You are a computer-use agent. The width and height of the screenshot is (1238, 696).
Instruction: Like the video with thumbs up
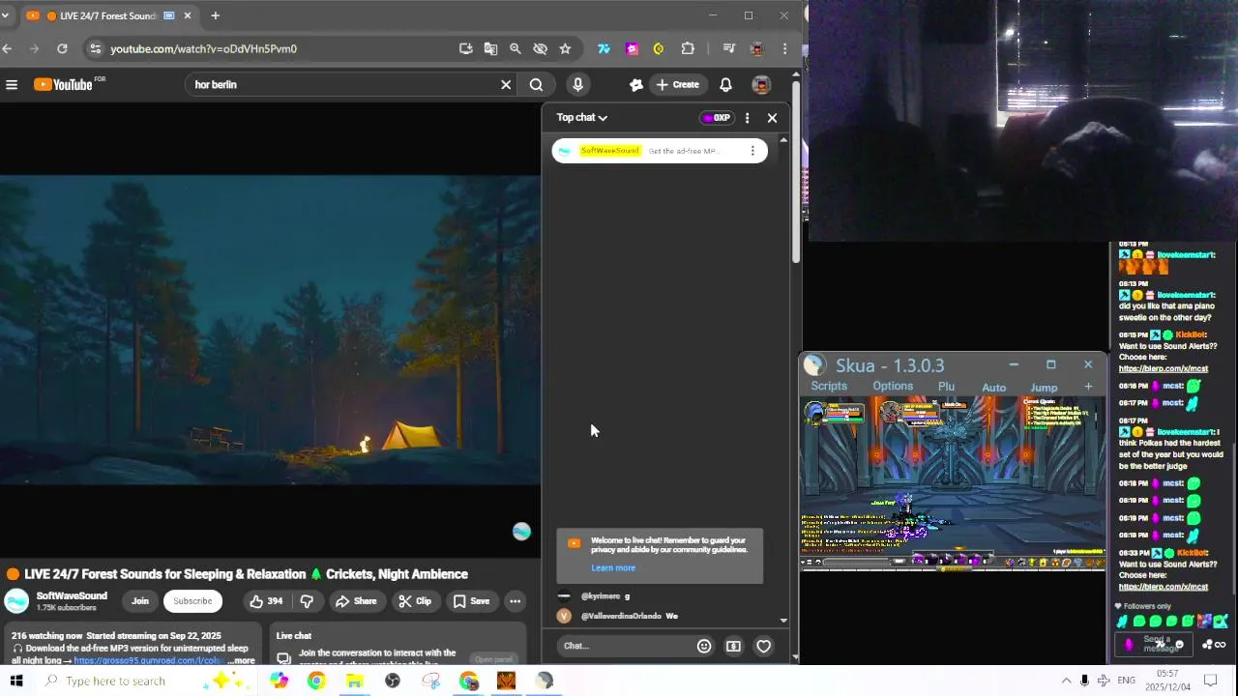(266, 601)
